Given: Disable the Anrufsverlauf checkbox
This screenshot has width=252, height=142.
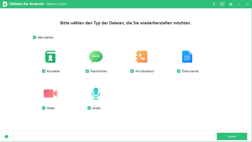Looking at the screenshot, I should coord(132,71).
